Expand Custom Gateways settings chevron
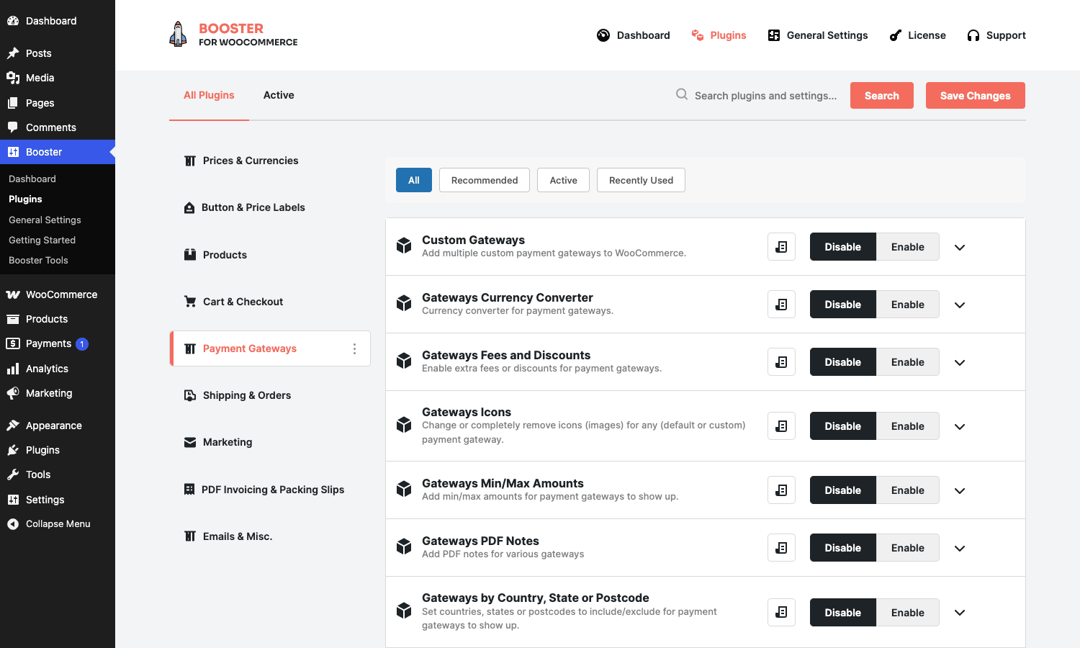The width and height of the screenshot is (1080, 648). point(960,248)
